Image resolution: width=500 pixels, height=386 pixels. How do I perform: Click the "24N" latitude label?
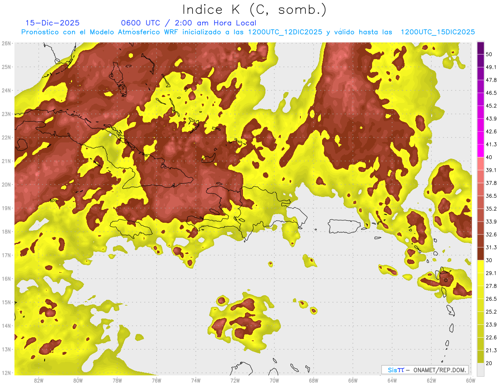tap(6, 90)
